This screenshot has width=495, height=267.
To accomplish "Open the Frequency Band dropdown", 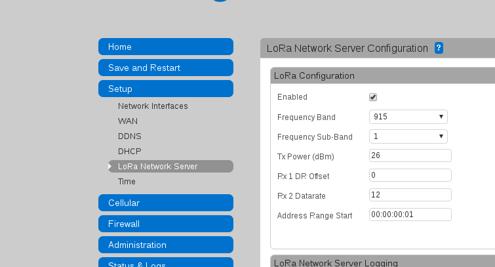I will tap(408, 117).
